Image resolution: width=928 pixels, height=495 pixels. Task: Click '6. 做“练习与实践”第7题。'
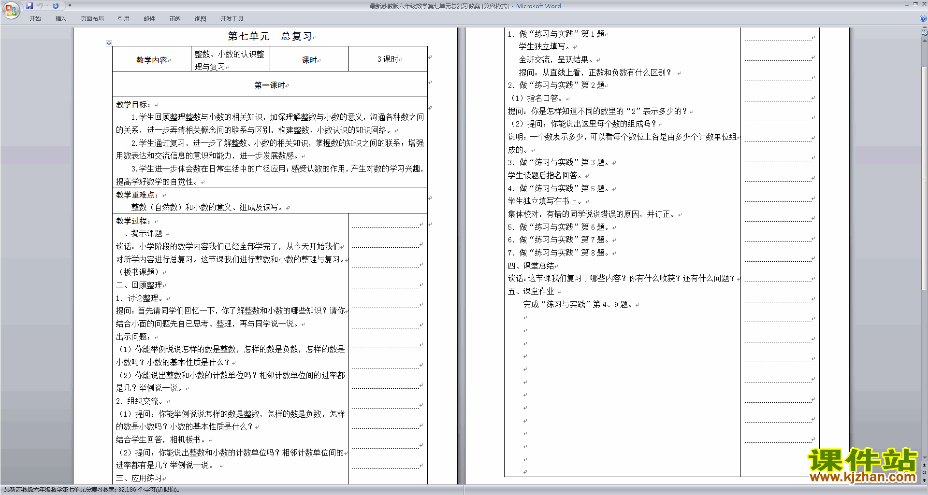[560, 240]
